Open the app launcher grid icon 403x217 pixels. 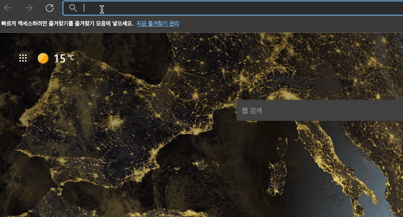23,58
